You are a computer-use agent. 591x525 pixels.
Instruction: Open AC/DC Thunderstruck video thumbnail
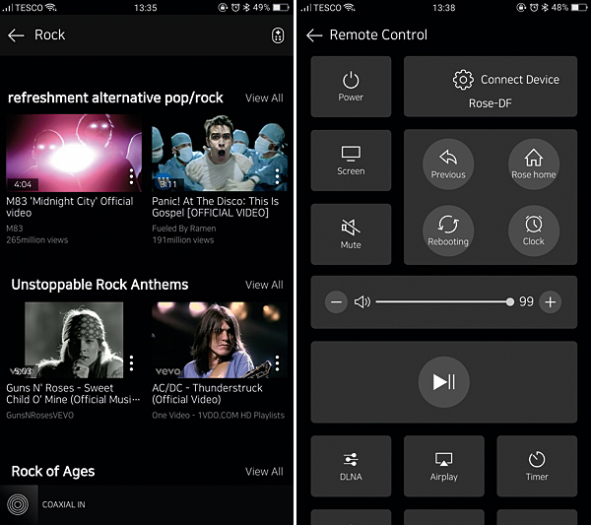tap(220, 340)
